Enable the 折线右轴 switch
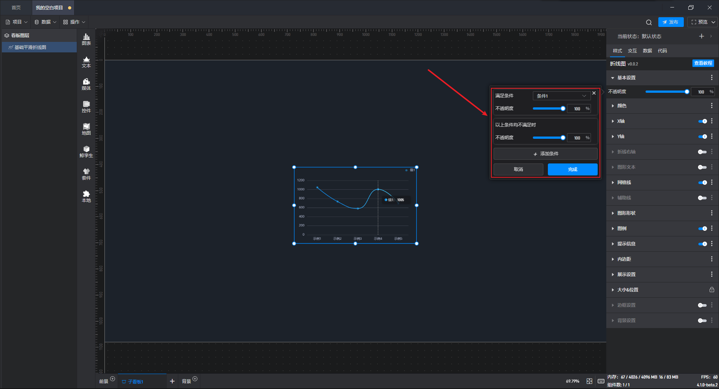The width and height of the screenshot is (719, 389). click(703, 152)
